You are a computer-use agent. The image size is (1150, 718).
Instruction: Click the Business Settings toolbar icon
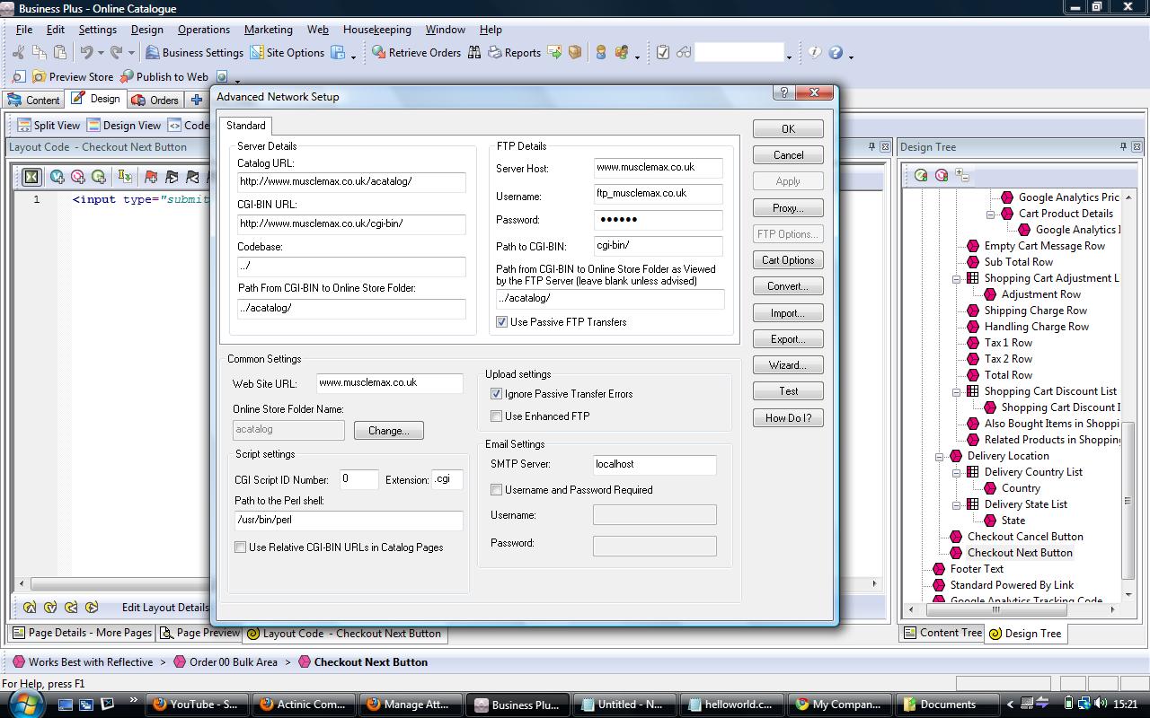point(153,53)
